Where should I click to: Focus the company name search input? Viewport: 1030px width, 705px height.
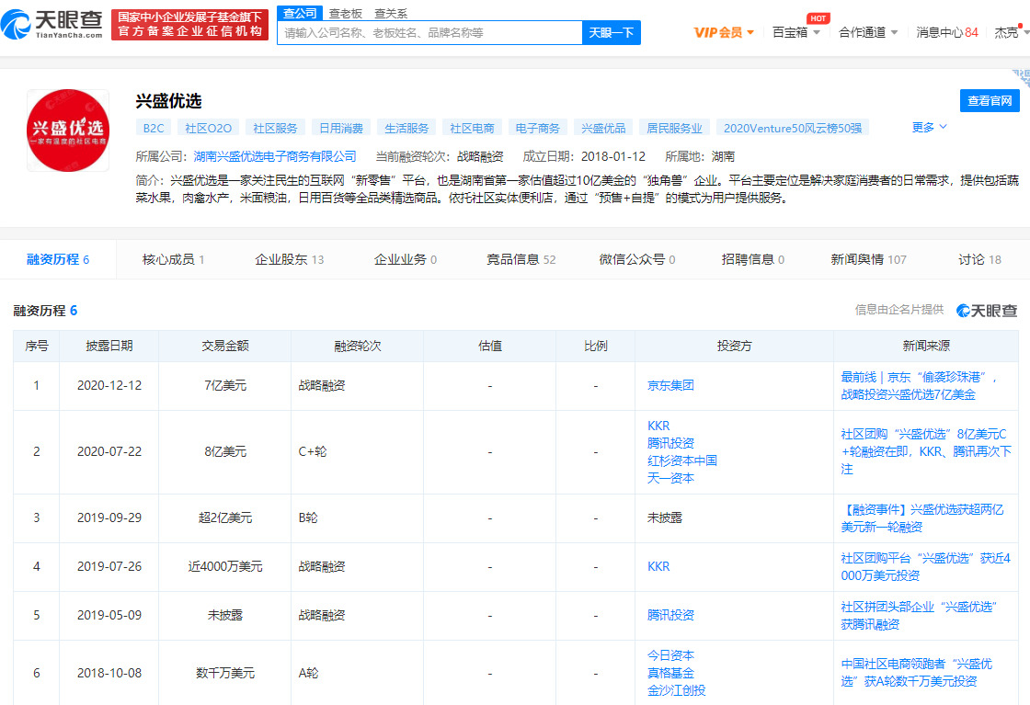click(x=429, y=32)
